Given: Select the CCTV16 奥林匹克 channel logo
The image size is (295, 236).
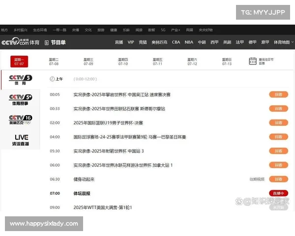Looking at the screenshot, I should tap(21, 119).
